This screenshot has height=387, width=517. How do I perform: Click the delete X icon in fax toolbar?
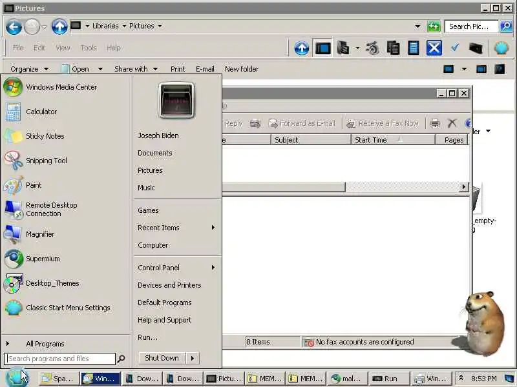click(x=452, y=123)
